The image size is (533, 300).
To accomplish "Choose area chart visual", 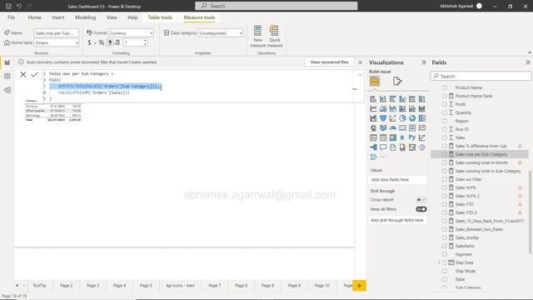I will [383, 108].
